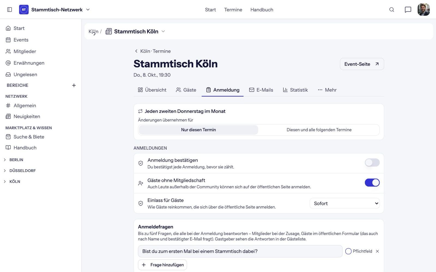Mark the question as Pflichtfeld

[x=348, y=251]
